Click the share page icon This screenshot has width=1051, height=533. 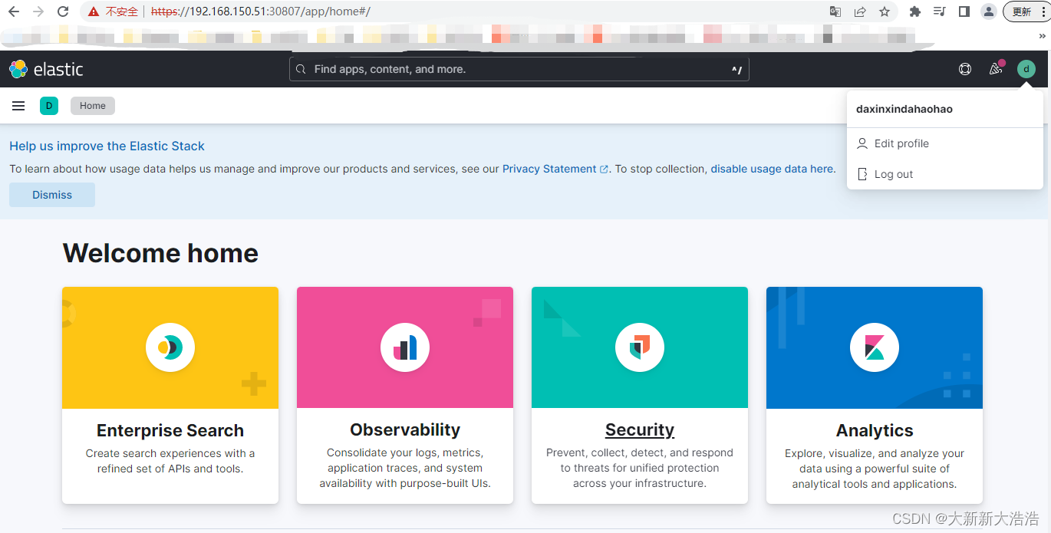(860, 12)
